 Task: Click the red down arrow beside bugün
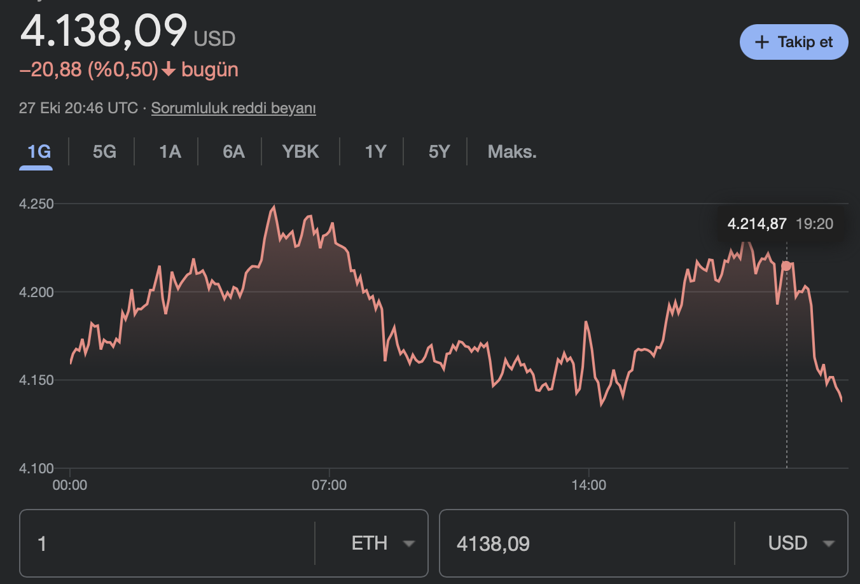coord(169,69)
